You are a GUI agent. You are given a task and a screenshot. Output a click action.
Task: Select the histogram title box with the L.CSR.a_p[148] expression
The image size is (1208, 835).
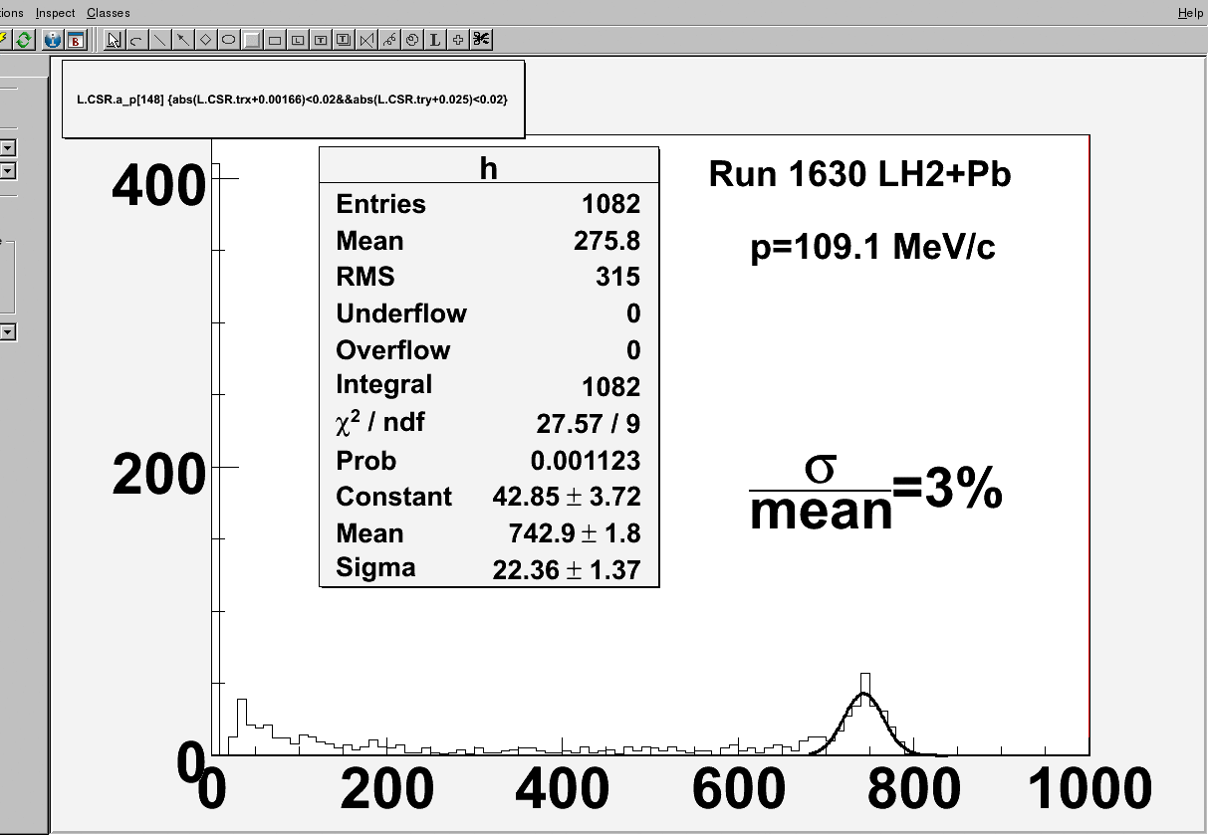click(x=293, y=99)
